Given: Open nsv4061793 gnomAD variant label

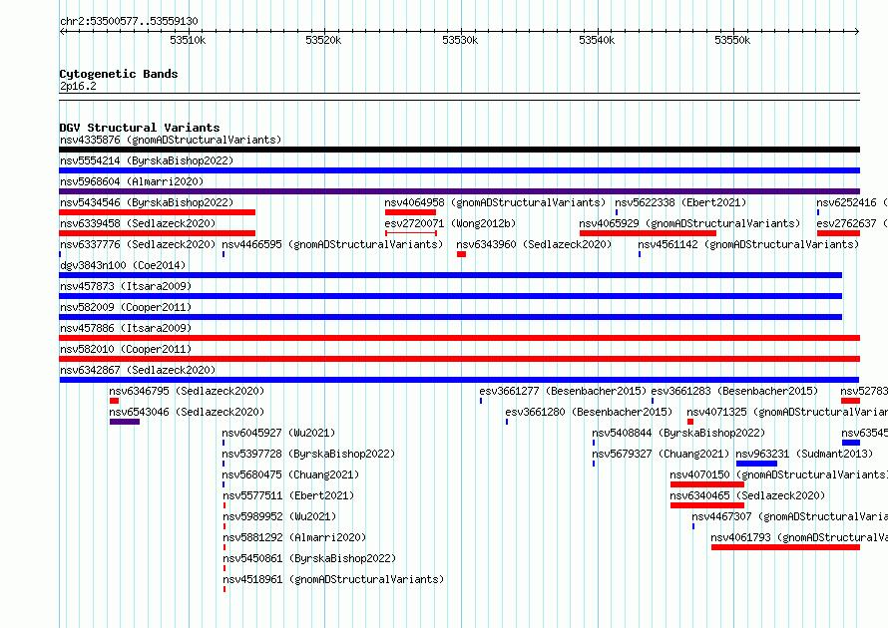Looking at the screenshot, I should click(x=799, y=537).
